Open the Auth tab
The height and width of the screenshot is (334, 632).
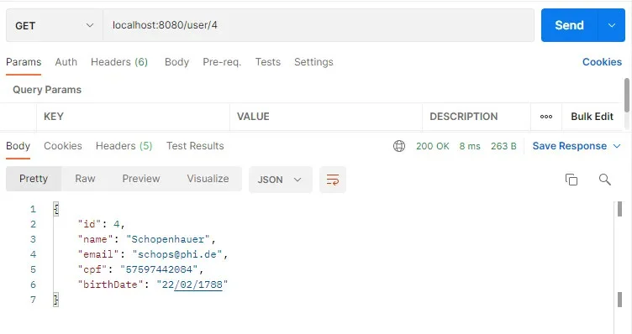66,62
